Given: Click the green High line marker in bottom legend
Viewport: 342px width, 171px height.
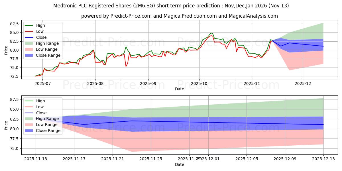Looking at the screenshot, I should pos(29,101).
